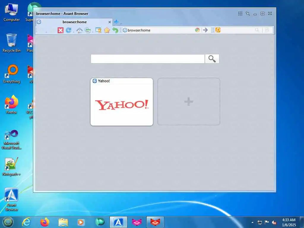Open the small dropdown arrow left of Stop icon
Screen dimensions: 304x228
(x=46, y=32)
